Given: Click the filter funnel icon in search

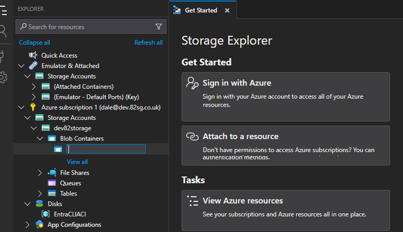Looking at the screenshot, I should (x=159, y=26).
